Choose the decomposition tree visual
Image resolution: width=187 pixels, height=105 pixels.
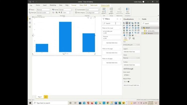click(x=124, y=35)
